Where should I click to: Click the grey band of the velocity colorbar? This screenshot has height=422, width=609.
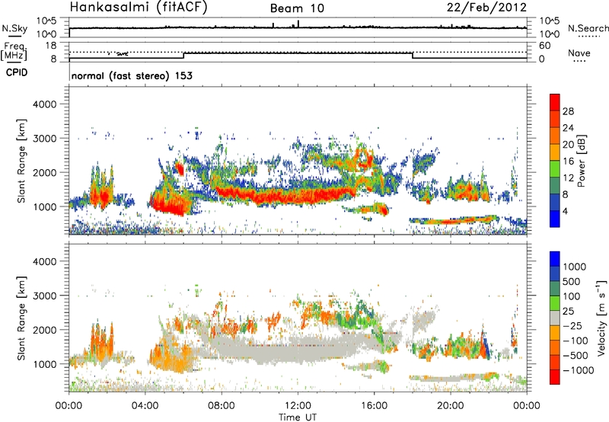(x=555, y=318)
